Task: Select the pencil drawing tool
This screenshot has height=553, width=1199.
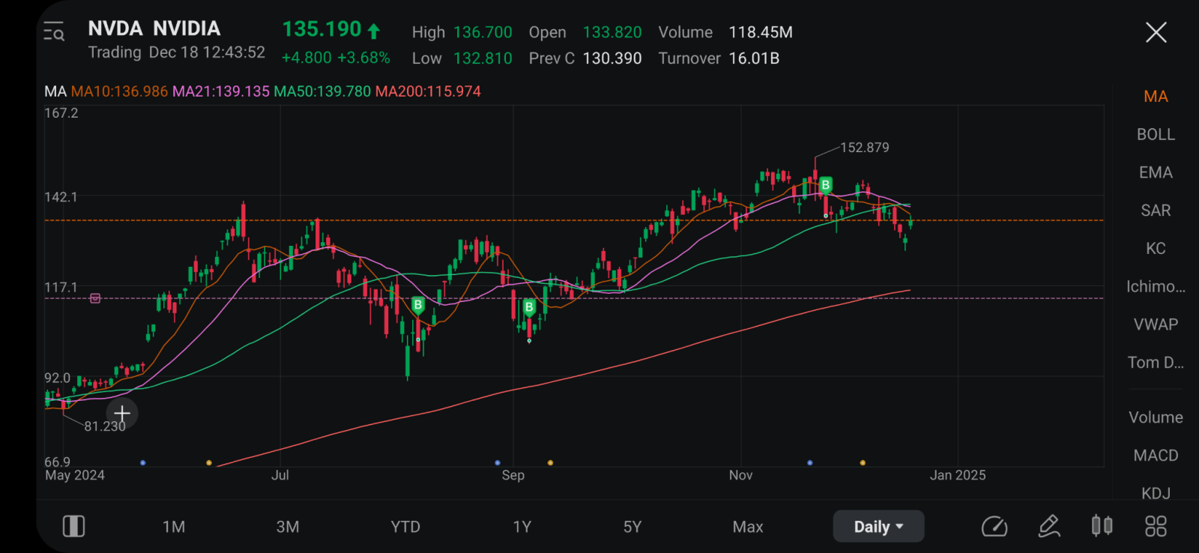Action: [1049, 526]
